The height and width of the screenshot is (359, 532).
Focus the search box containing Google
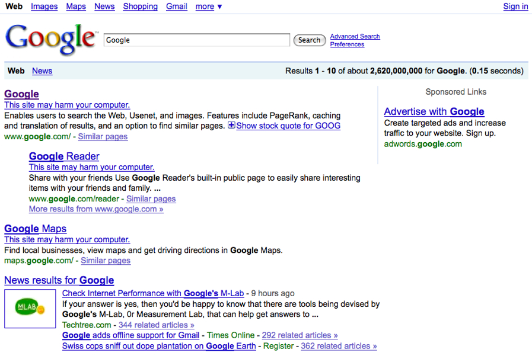click(x=197, y=40)
